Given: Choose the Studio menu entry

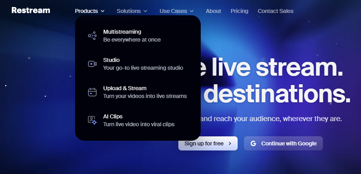Looking at the screenshot, I should (x=112, y=60).
